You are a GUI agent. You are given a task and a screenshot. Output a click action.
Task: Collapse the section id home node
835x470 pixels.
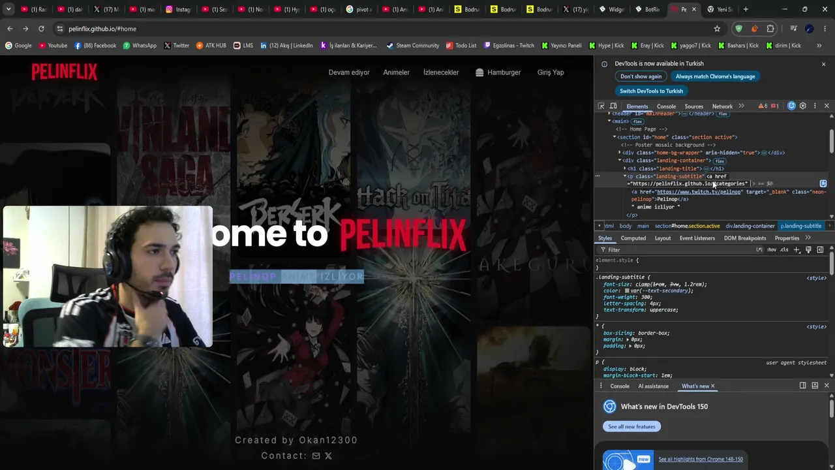pos(615,137)
